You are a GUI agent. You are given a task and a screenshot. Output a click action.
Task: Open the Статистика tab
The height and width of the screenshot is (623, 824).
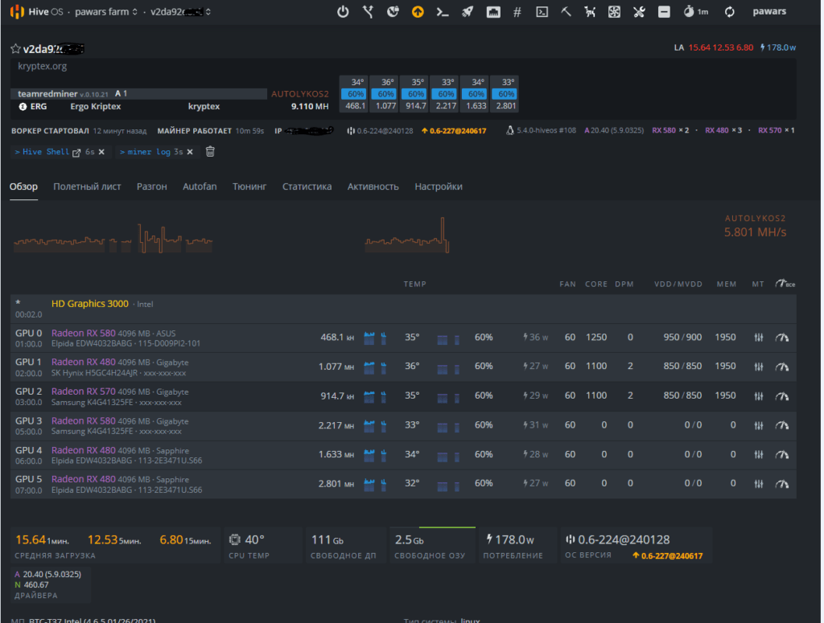coord(307,186)
